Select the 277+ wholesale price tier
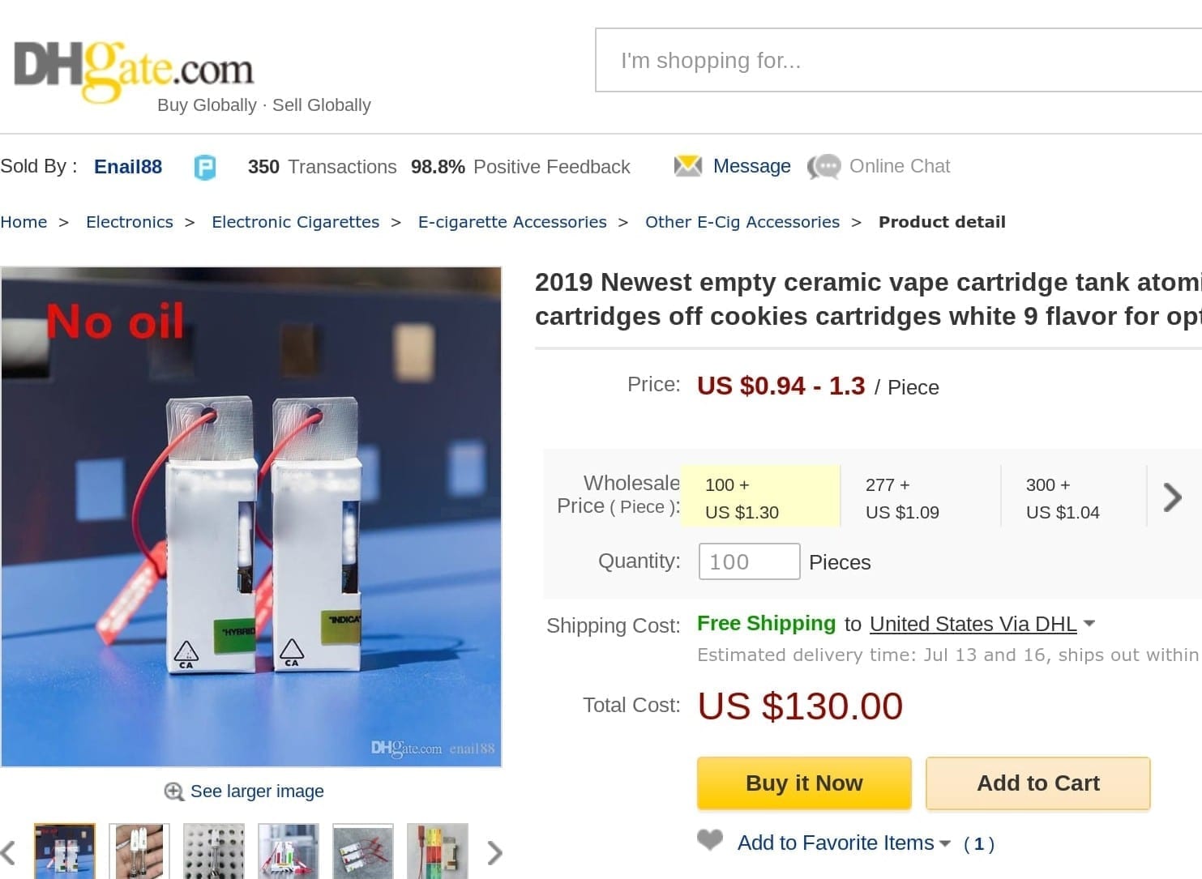Viewport: 1202px width, 879px height. pyautogui.click(x=902, y=497)
